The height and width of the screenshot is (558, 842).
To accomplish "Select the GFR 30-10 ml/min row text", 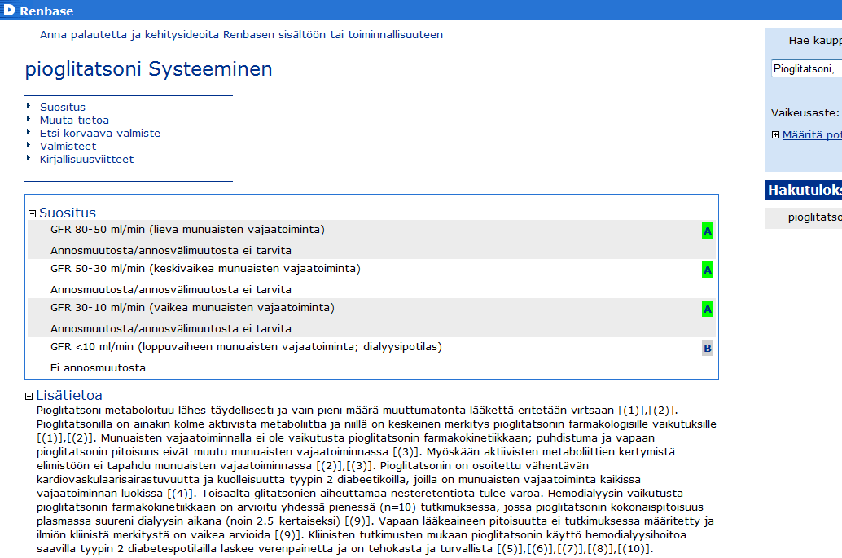I will tap(192, 308).
